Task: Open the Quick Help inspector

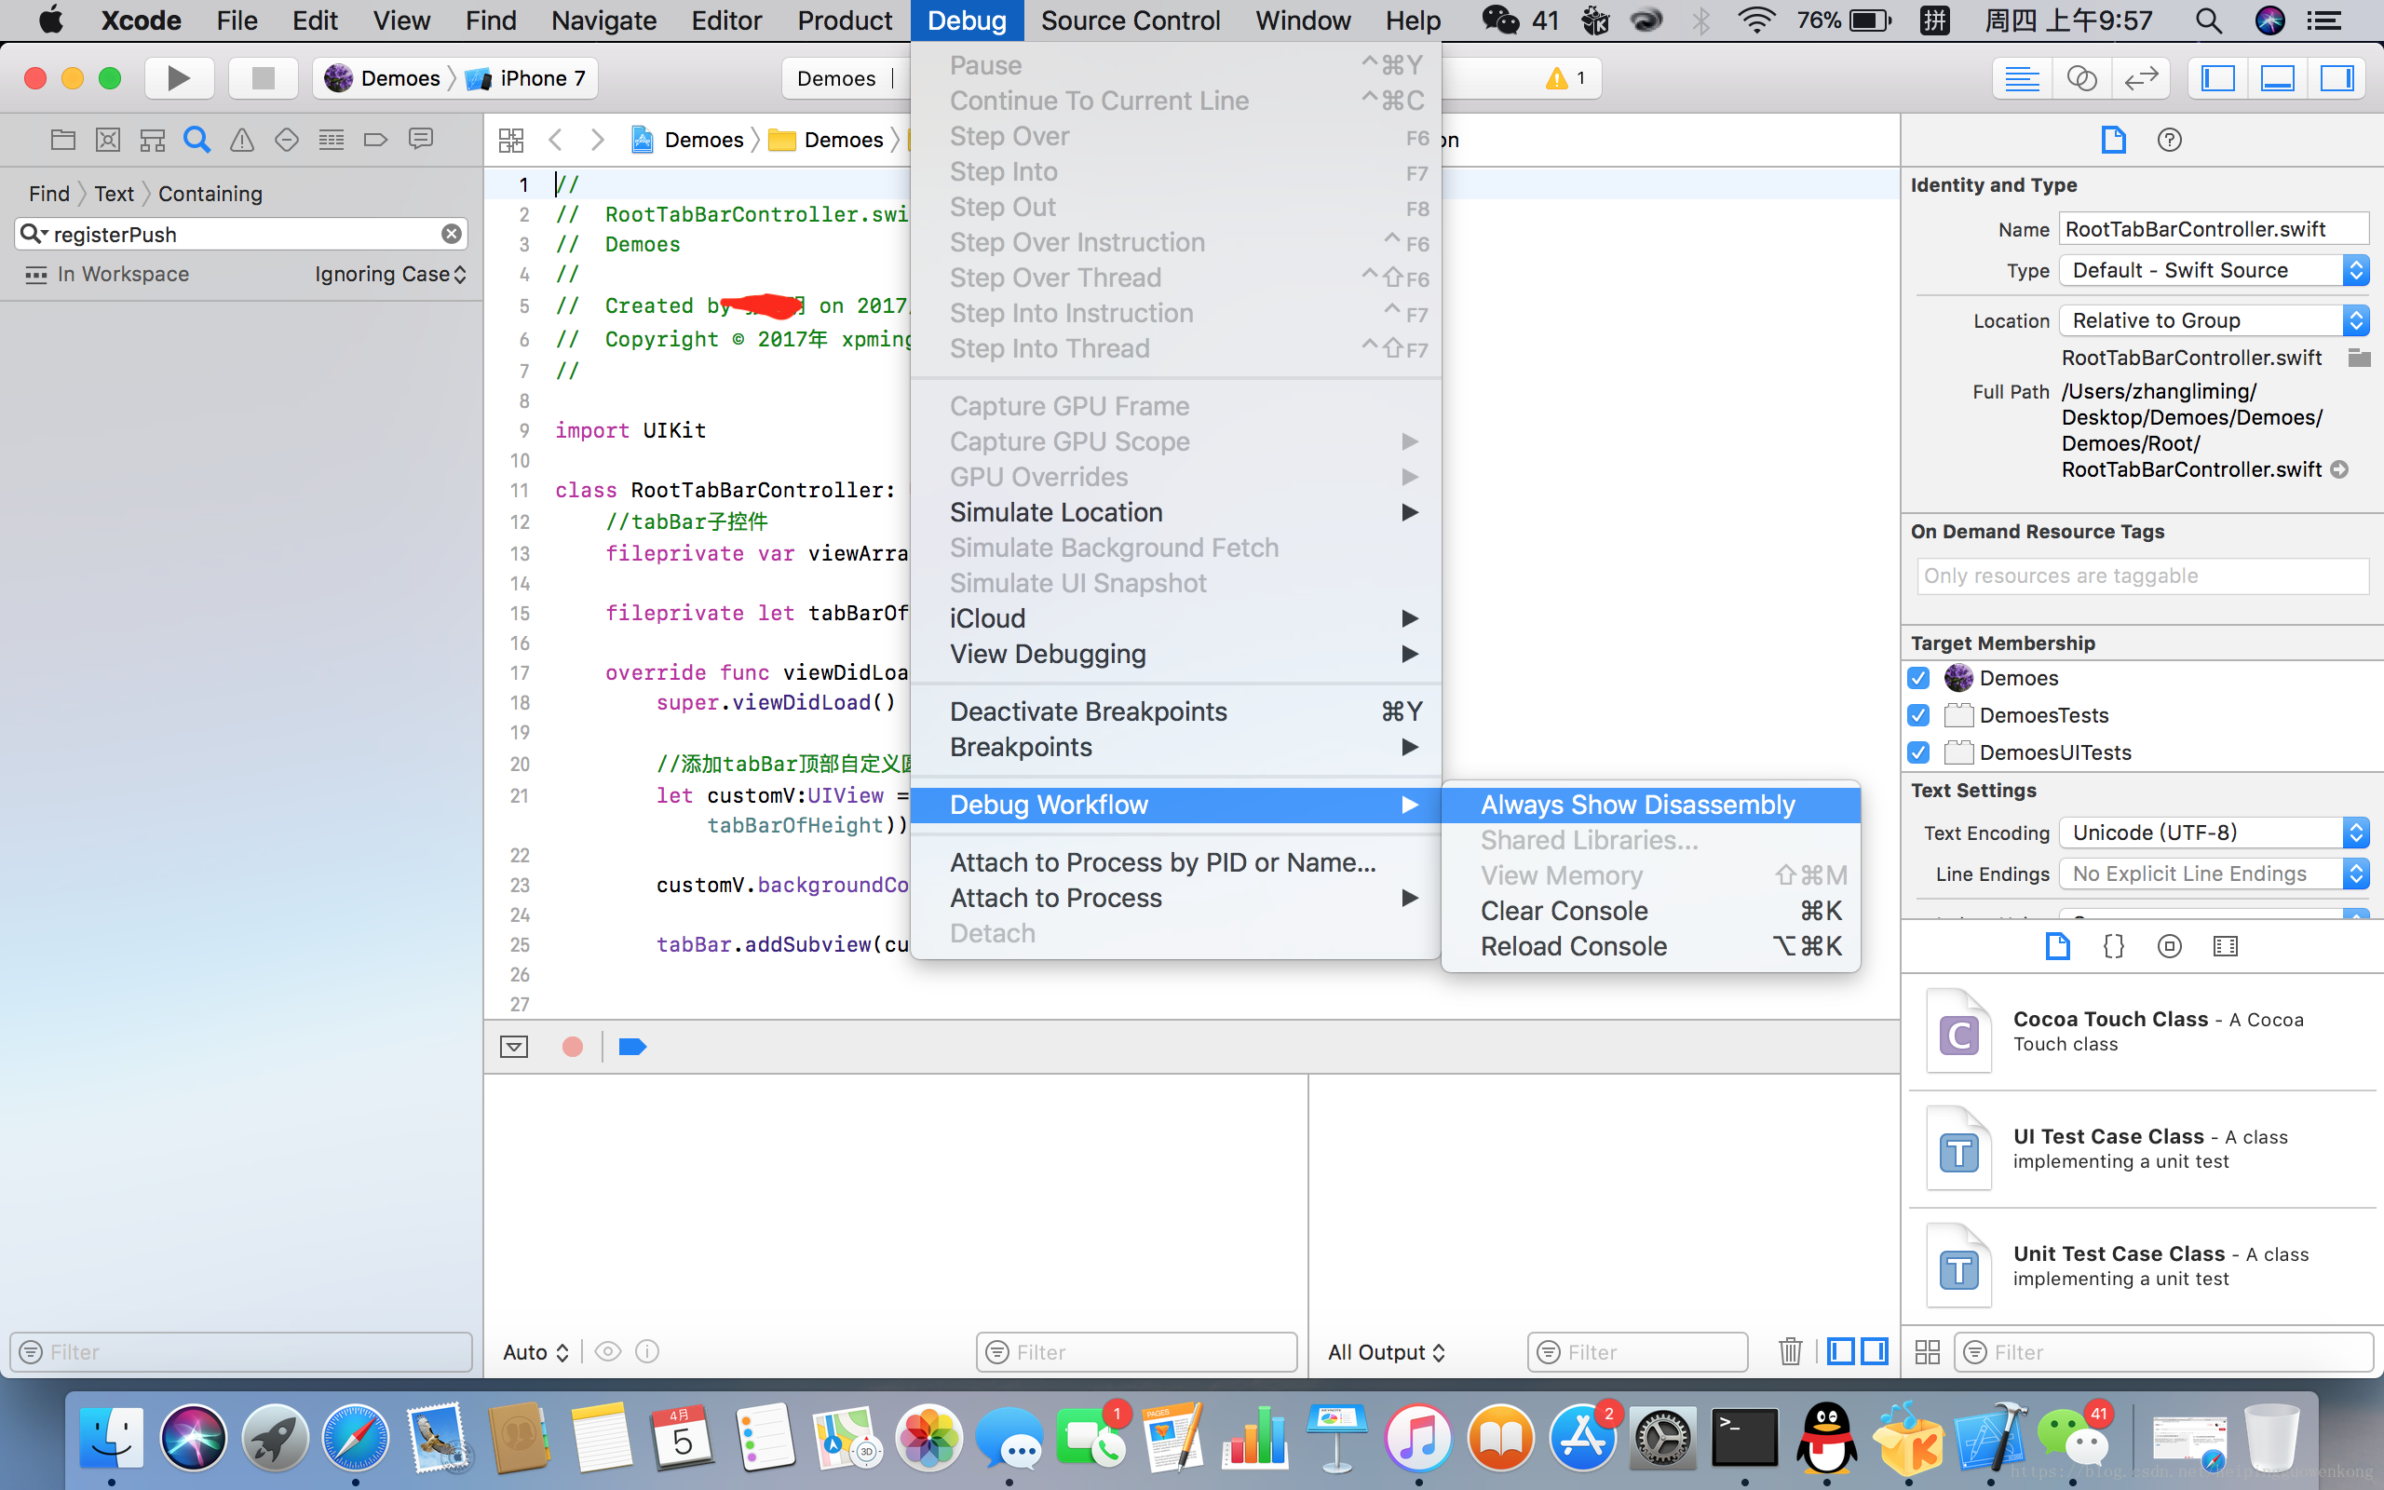Action: [2169, 140]
